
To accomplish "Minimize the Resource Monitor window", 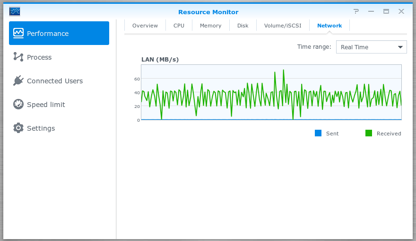I will point(371,11).
